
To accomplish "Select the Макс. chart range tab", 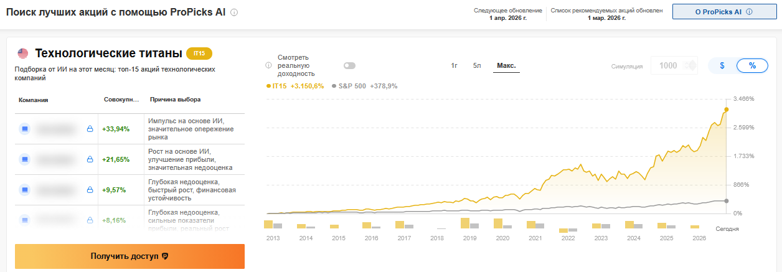I will coord(506,65).
